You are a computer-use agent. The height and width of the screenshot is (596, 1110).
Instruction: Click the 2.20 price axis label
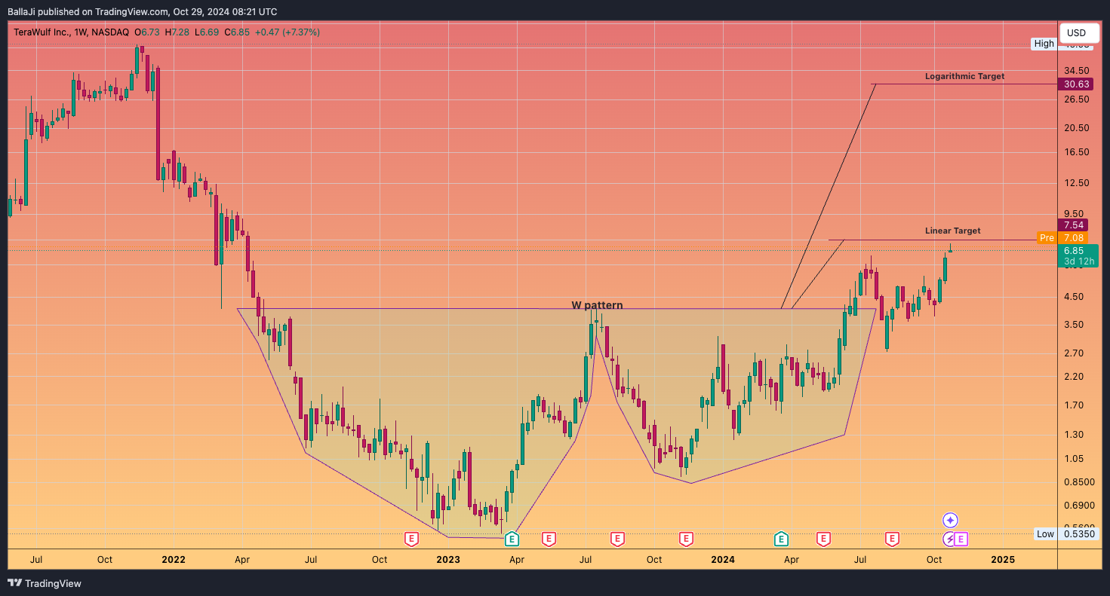click(1074, 377)
